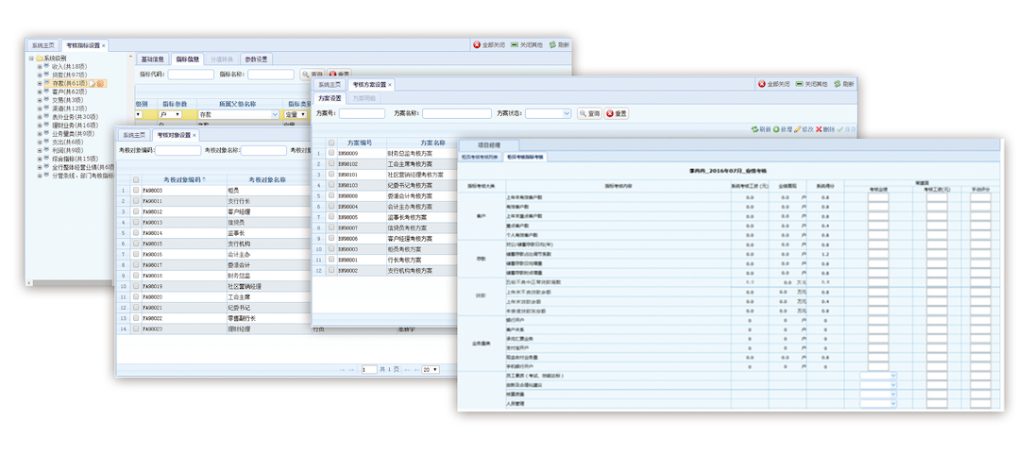Click the 查询 search button in 考核方案设置
Viewport: 1032px width, 455px height.
coord(589,113)
